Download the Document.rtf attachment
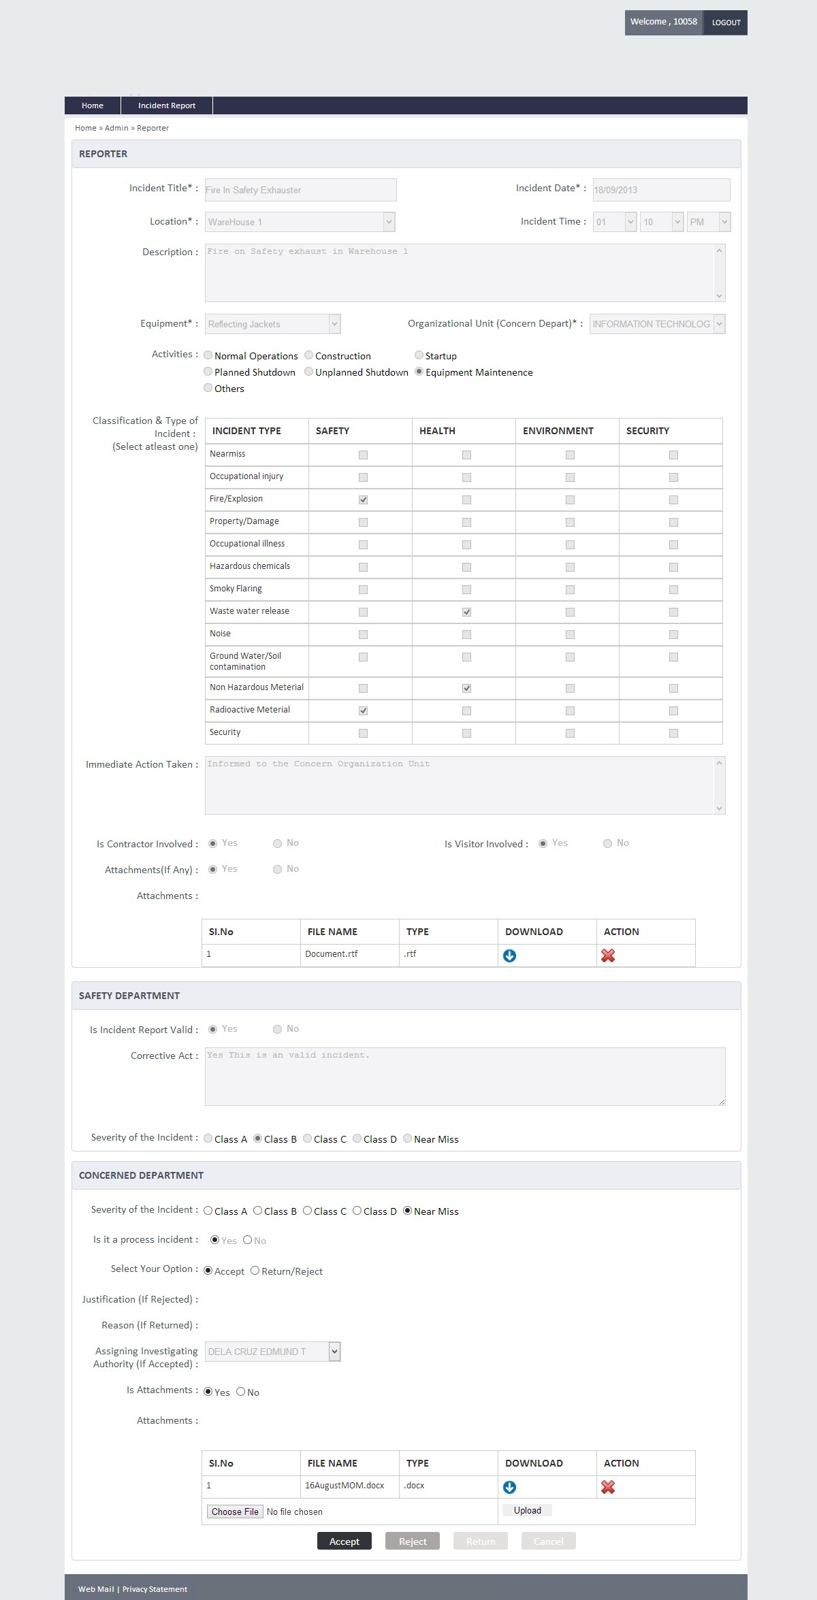Screen dimensions: 817x1600 tap(509, 956)
